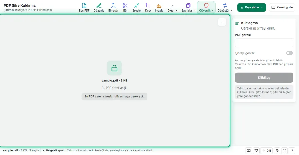Click the fingerprint privacy icon
The height and width of the screenshot is (155, 299).
[x=277, y=151]
